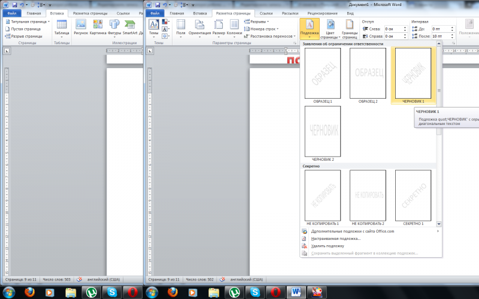Open Вставка tab in Документ1 window
This screenshot has width=479, height=299.
point(200,13)
